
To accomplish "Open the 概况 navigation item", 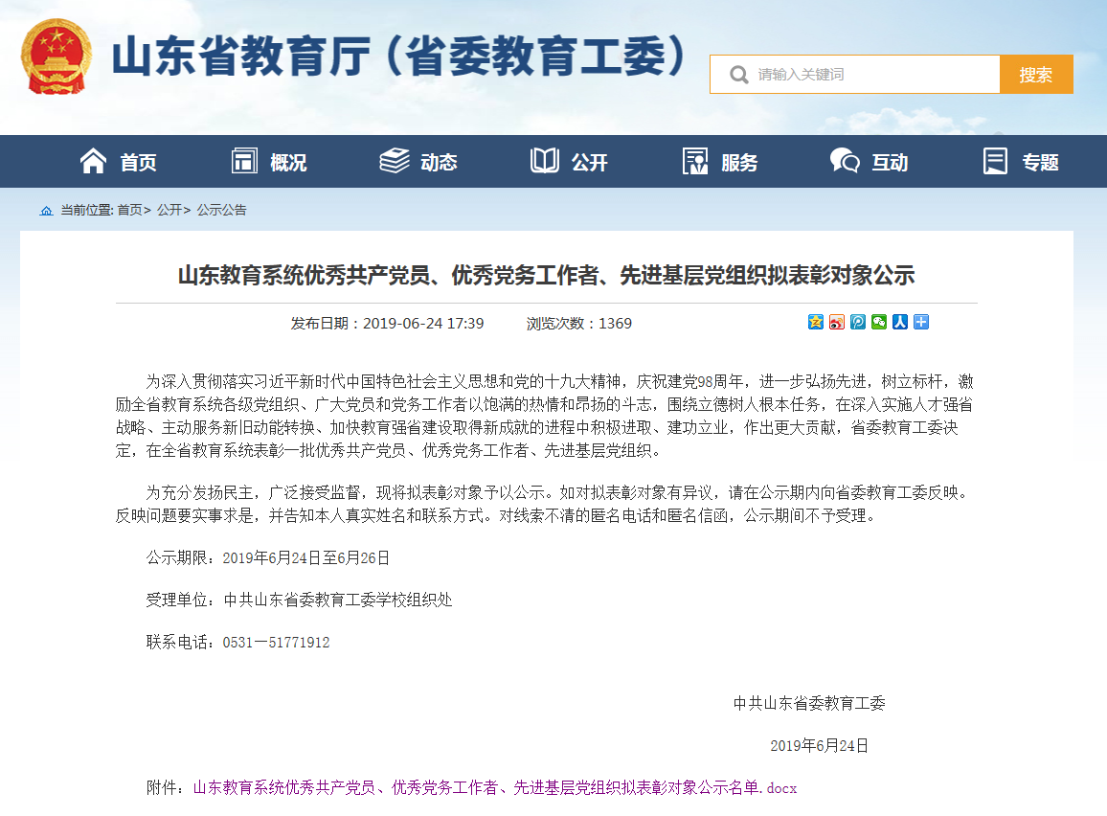I will [269, 162].
